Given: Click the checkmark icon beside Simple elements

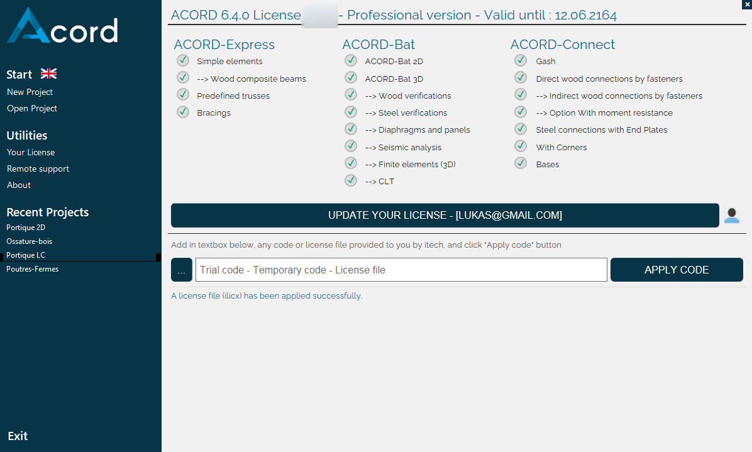Looking at the screenshot, I should pos(183,60).
